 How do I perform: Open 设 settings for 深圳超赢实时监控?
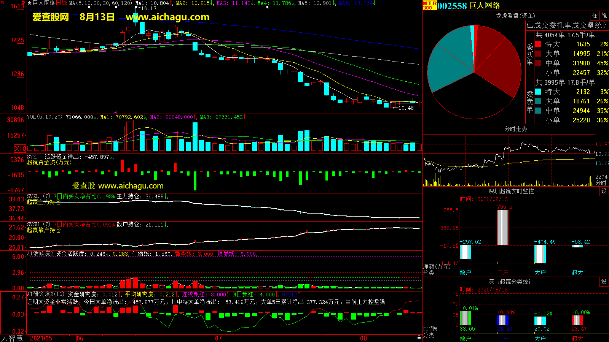604,191
